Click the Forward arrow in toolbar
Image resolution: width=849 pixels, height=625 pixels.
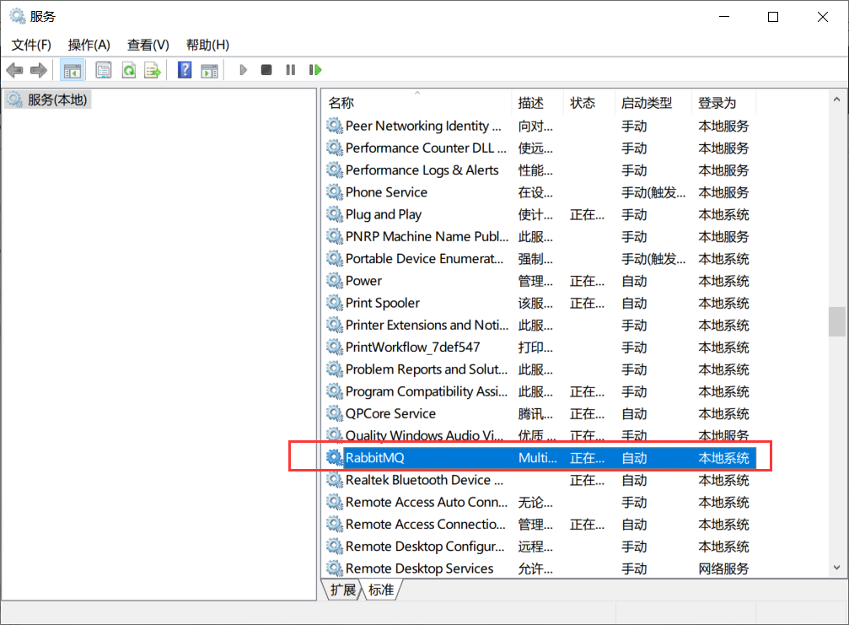click(39, 70)
